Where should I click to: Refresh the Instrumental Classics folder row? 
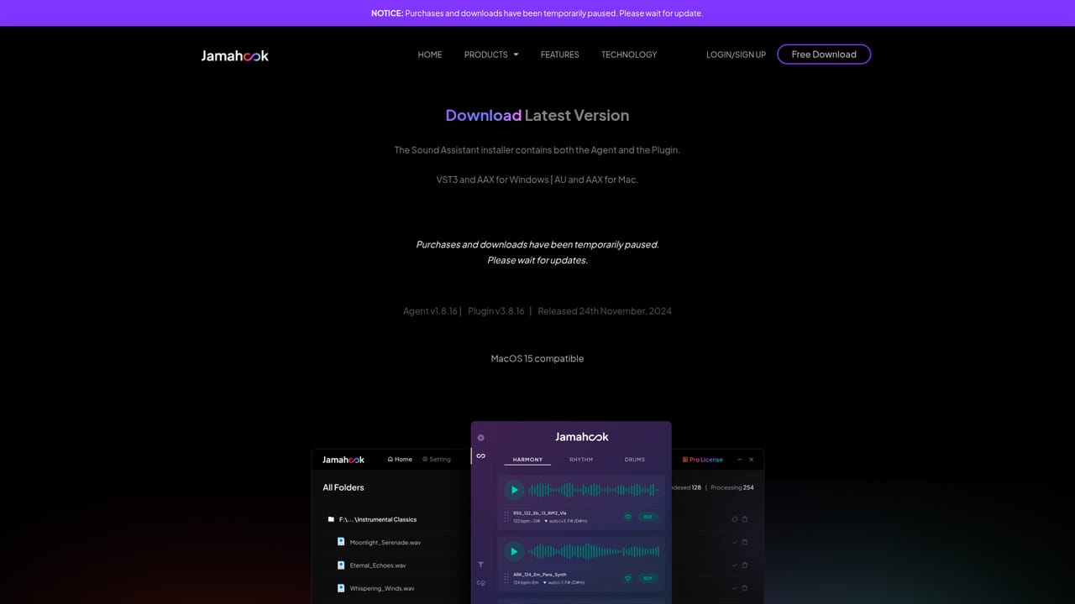[734, 519]
